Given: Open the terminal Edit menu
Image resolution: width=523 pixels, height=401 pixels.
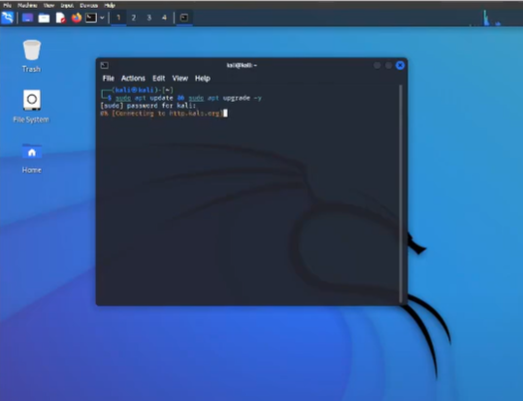Looking at the screenshot, I should click(159, 79).
